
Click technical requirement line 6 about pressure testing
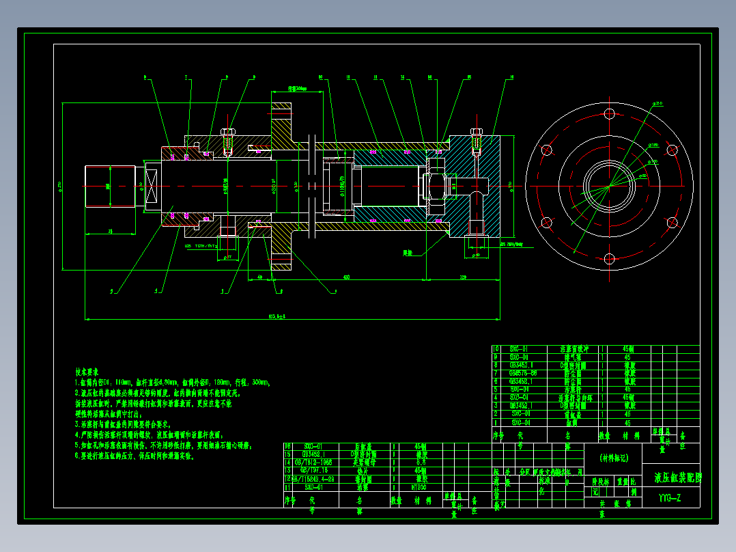pos(135,456)
